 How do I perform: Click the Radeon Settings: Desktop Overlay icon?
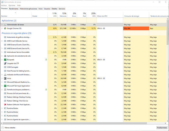point(5,97)
